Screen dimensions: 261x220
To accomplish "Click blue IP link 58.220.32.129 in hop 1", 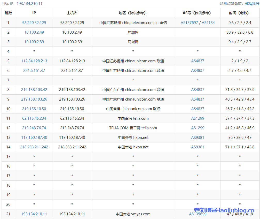I will tap(34, 23).
